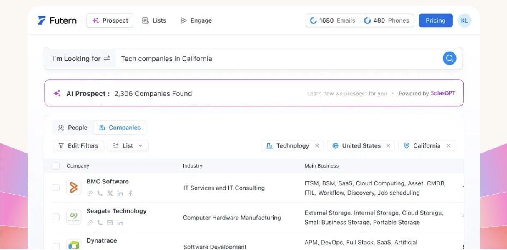Click the 480 Phones credit indicator

[x=387, y=20]
